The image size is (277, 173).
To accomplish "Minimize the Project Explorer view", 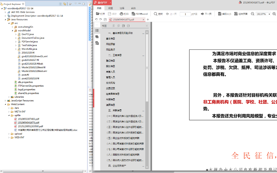I will [79, 4].
